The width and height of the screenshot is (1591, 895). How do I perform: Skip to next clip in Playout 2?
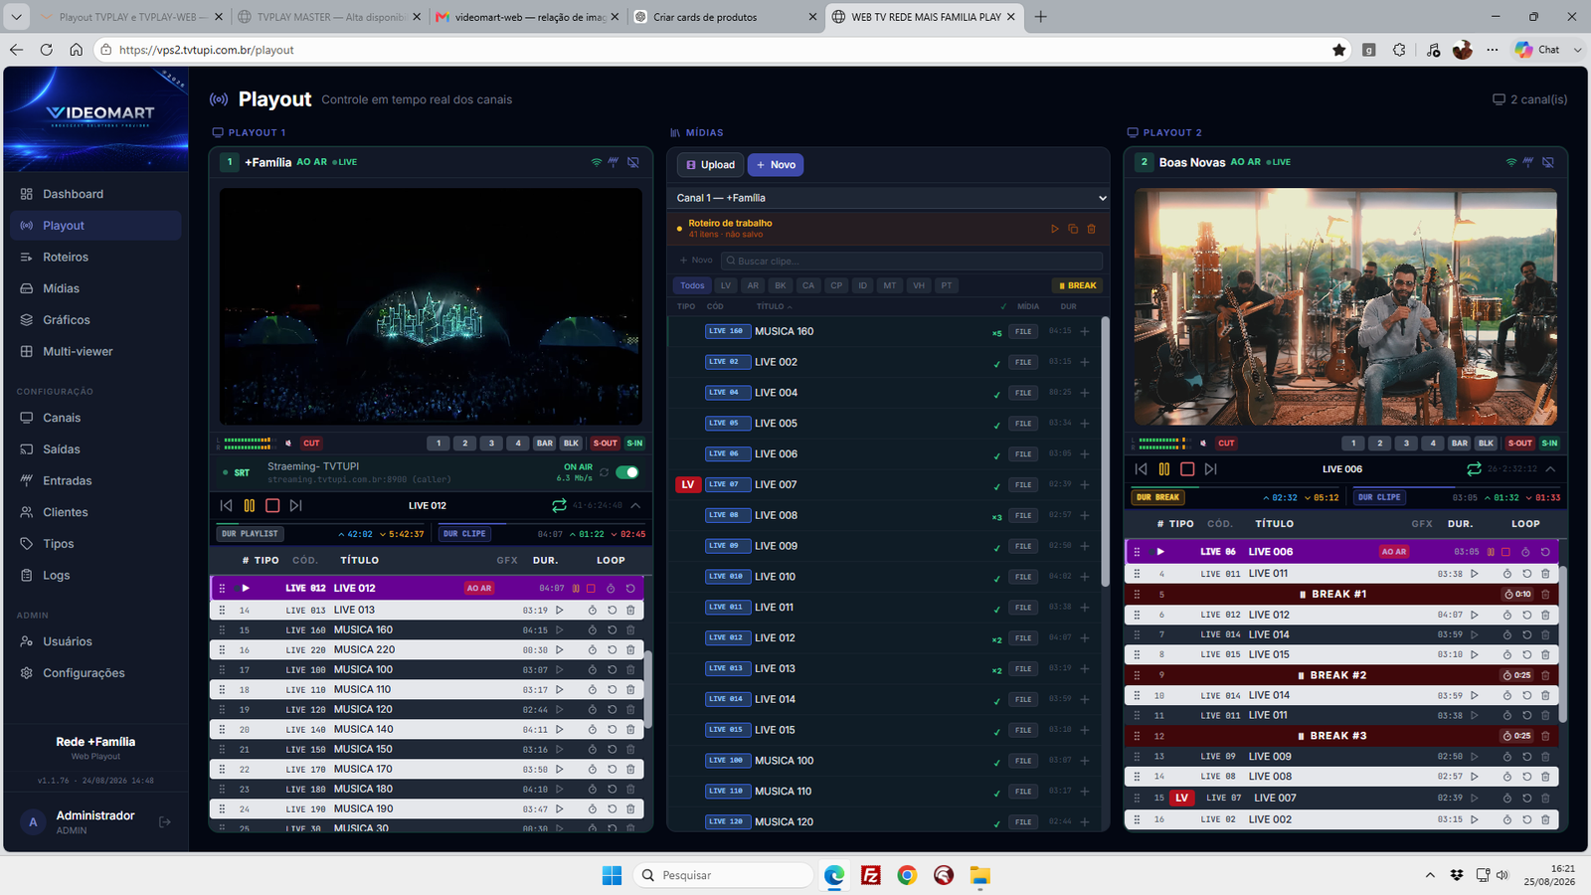[x=1210, y=468]
